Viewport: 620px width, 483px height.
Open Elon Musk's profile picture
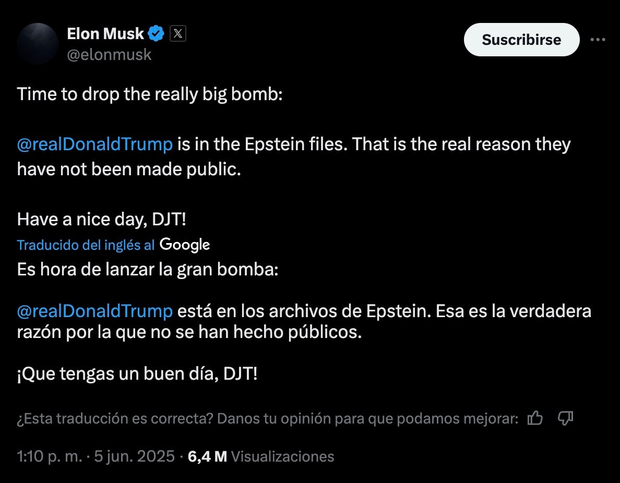click(x=38, y=44)
